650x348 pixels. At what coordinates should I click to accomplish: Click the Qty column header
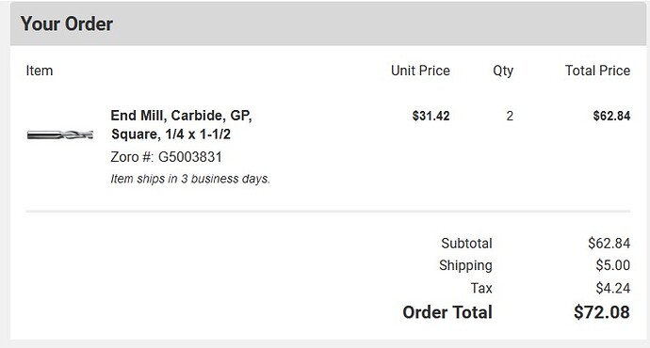(503, 71)
